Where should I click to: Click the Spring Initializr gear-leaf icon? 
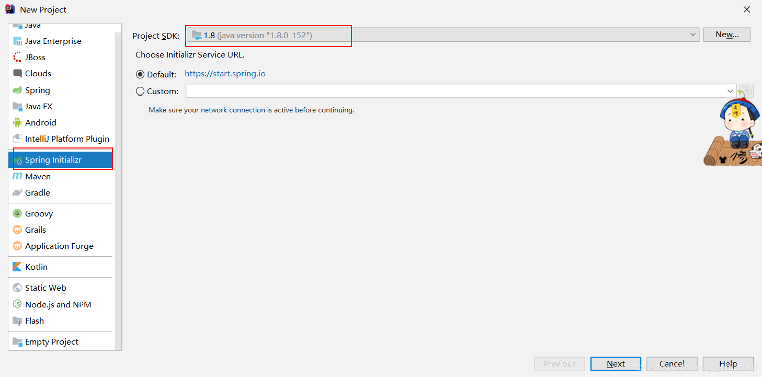click(18, 161)
